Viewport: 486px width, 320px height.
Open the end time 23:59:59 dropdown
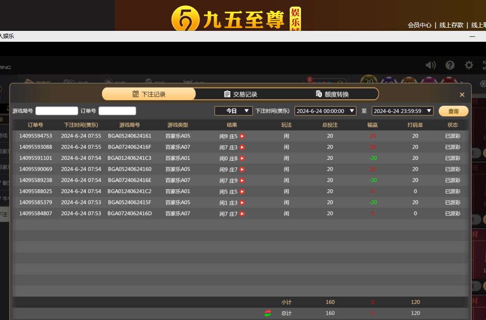402,111
